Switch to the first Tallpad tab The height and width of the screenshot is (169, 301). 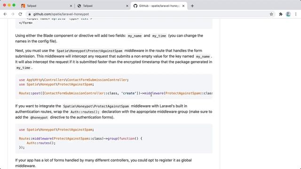click(x=46, y=6)
